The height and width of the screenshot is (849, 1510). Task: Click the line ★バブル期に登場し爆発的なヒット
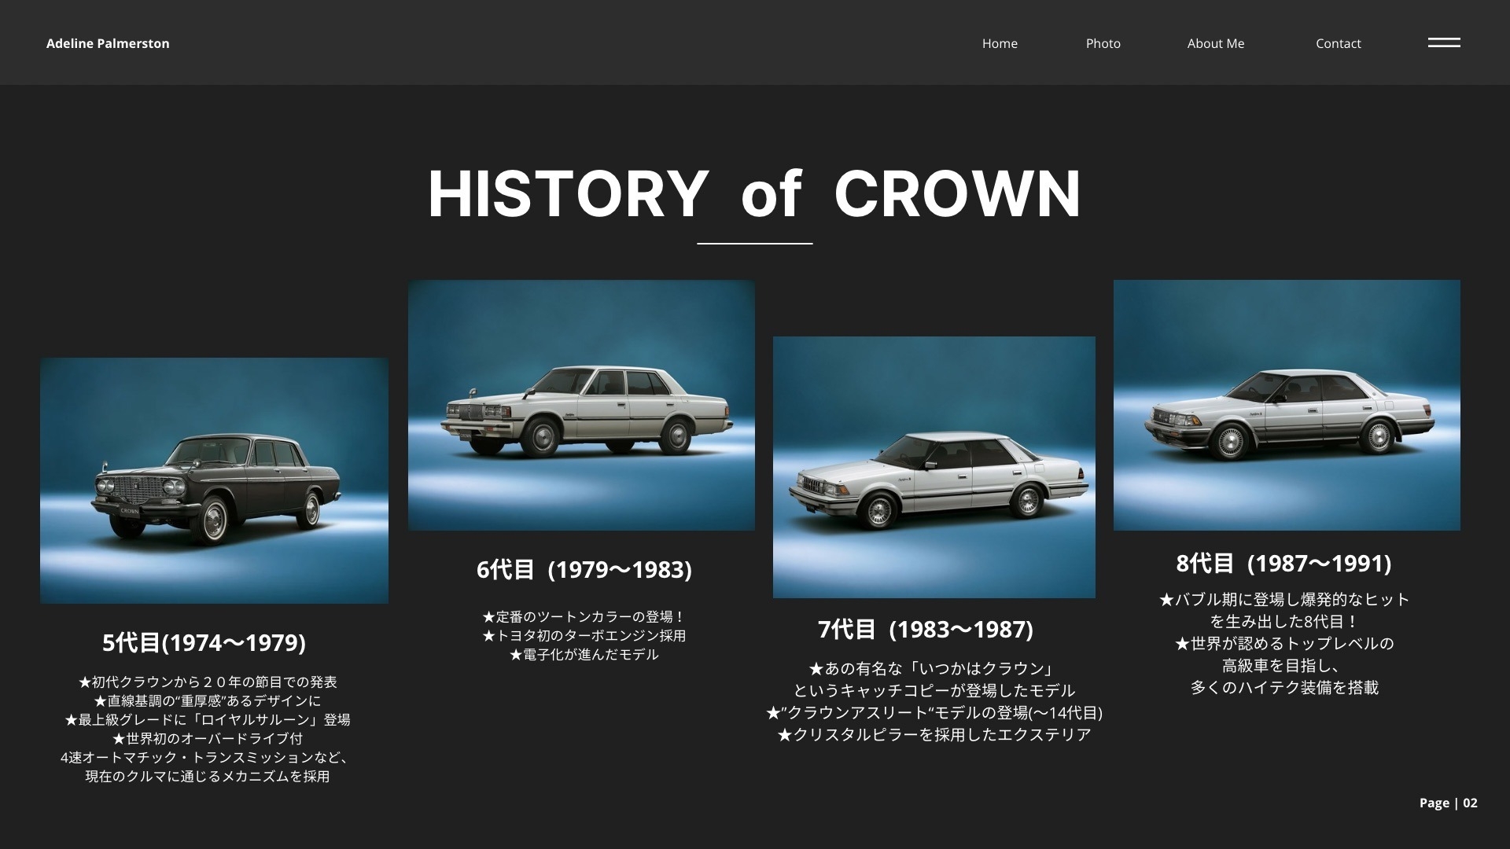click(x=1284, y=599)
